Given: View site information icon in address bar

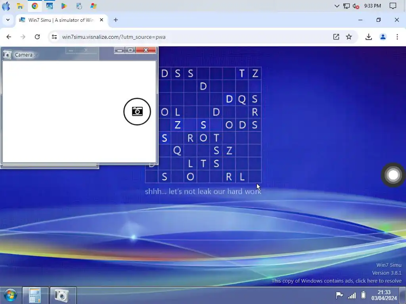Looking at the screenshot, I should (54, 37).
